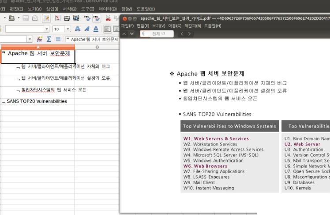This screenshot has width=330, height=215.
Task: Open the font name dropdown arrow
Action: point(47,29)
